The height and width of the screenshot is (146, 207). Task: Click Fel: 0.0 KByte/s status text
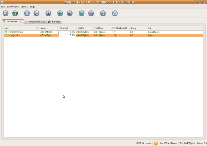(x=187, y=143)
